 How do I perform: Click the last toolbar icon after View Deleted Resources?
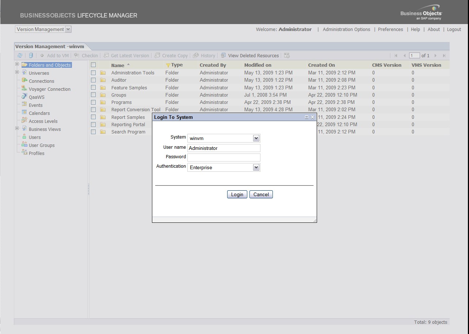tap(287, 55)
